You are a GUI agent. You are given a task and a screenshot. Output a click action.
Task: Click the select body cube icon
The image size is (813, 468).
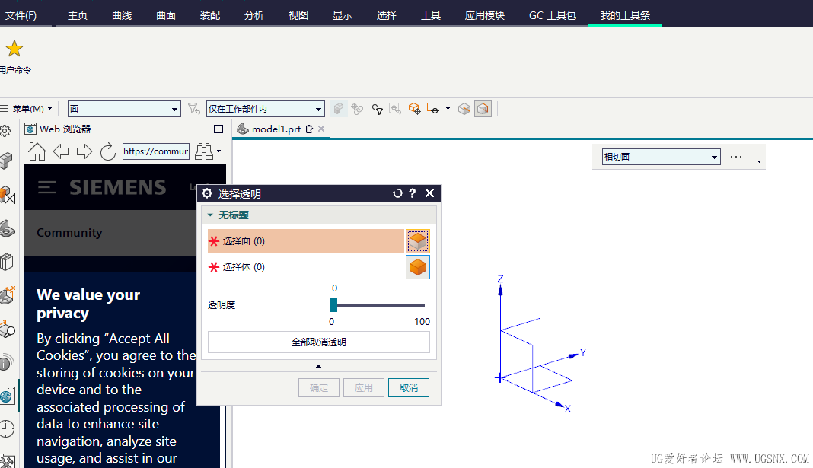417,267
